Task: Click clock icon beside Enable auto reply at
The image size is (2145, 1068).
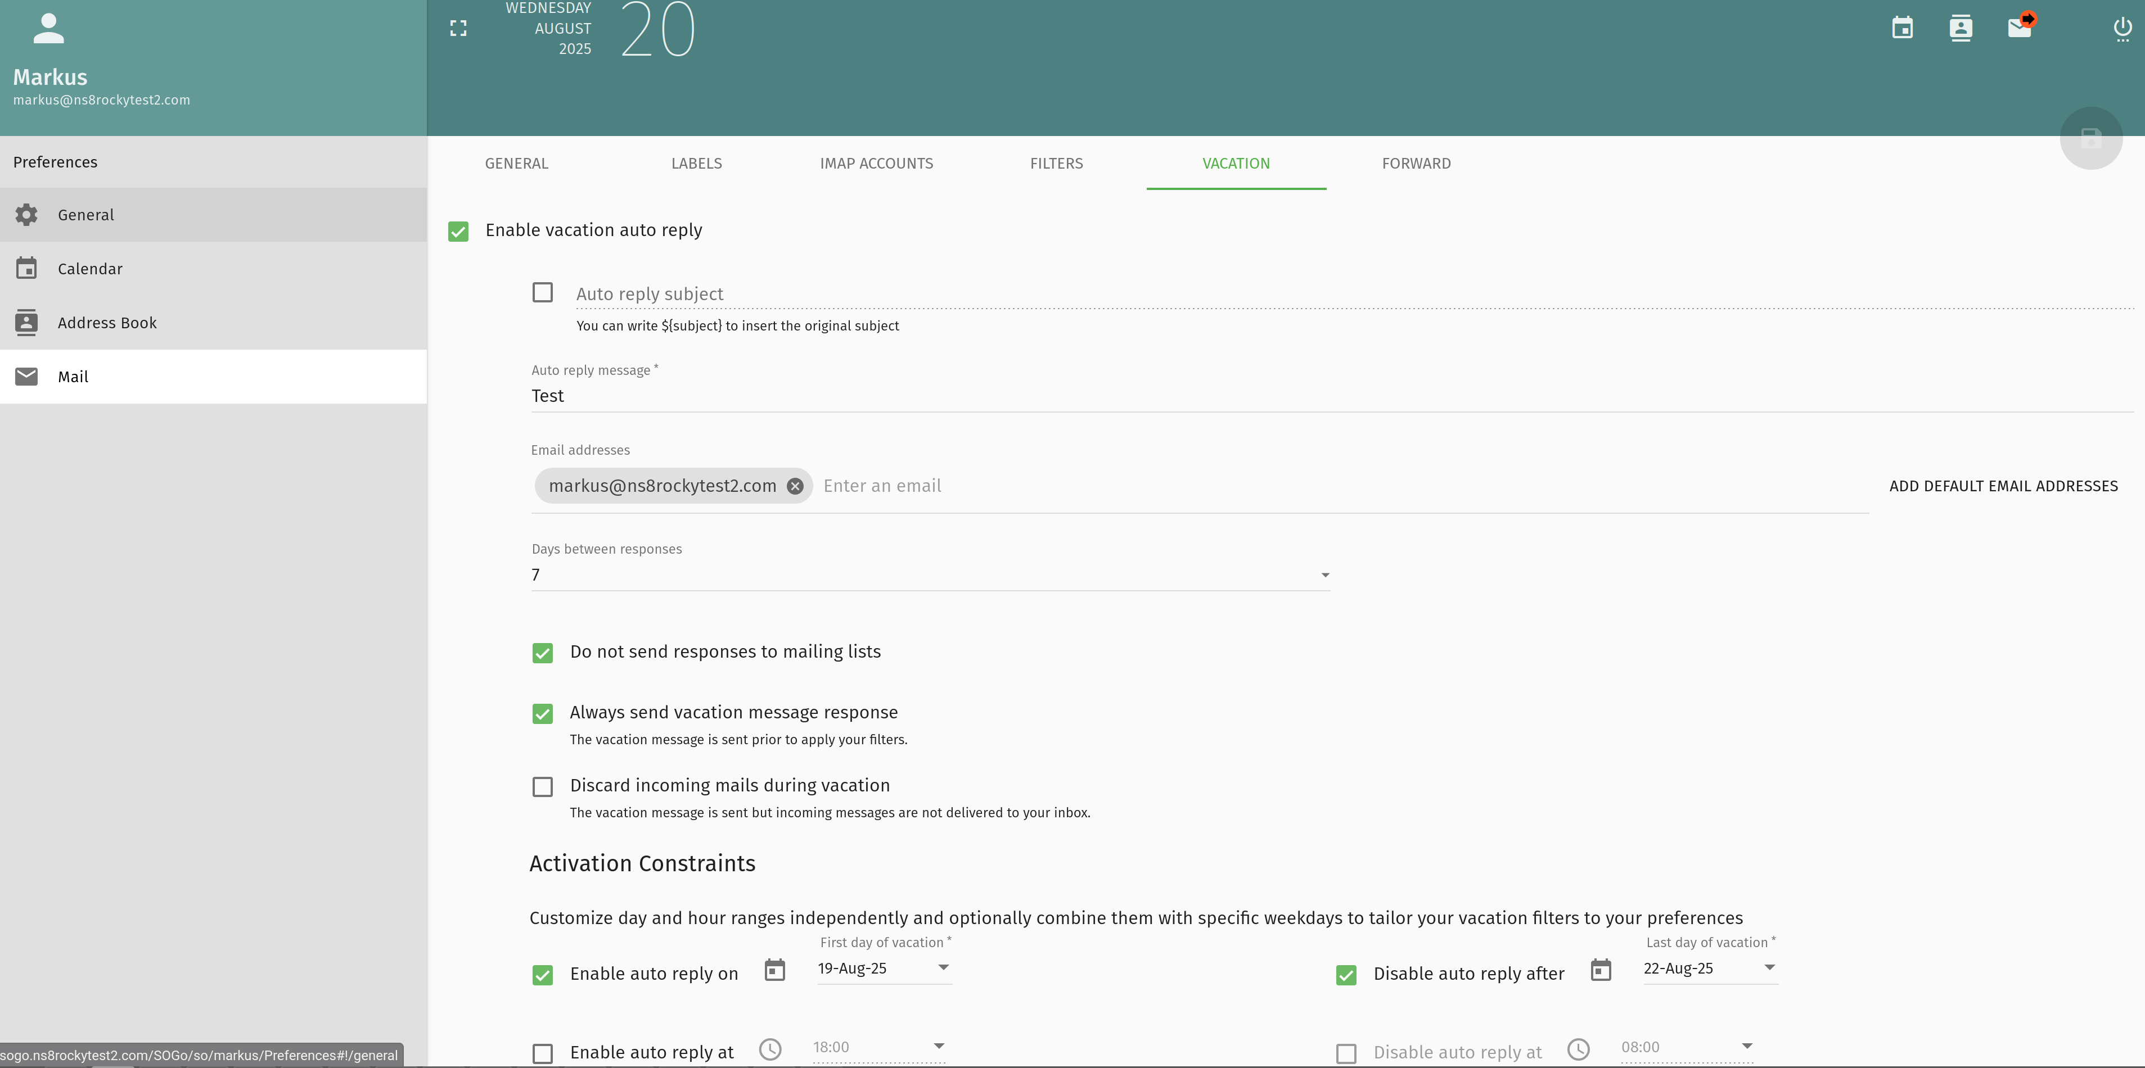Action: click(770, 1049)
